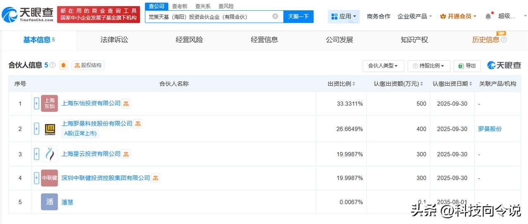Click the help icon beside 历史信息
The width and height of the screenshot is (528, 224).
click(504, 40)
